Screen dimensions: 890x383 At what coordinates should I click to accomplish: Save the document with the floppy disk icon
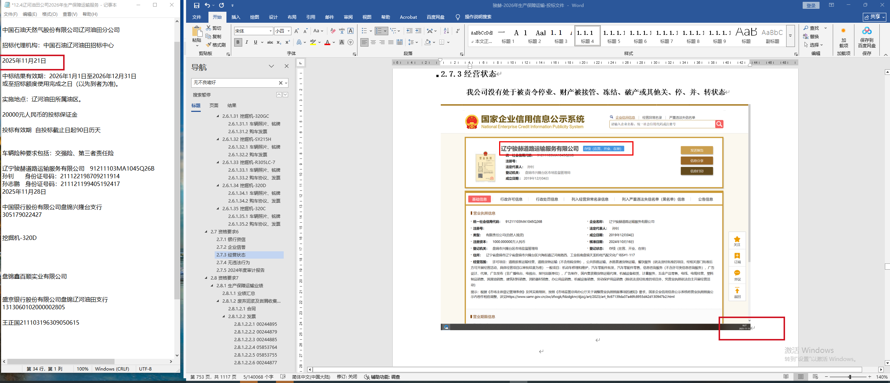tap(197, 5)
